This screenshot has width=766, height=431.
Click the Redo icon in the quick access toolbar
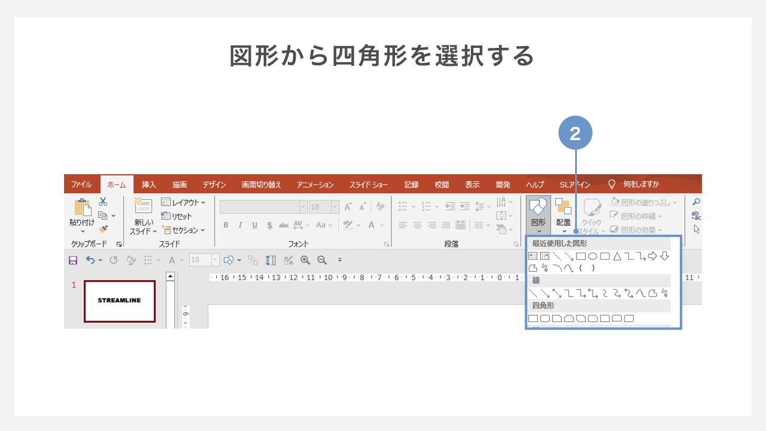113,260
